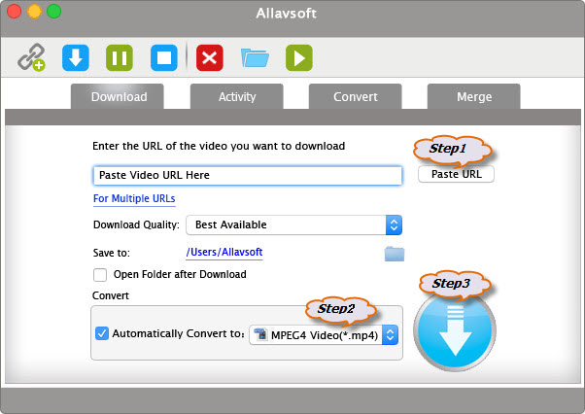This screenshot has height=414, width=585.
Task: Click the Paste URL button
Action: (x=457, y=174)
